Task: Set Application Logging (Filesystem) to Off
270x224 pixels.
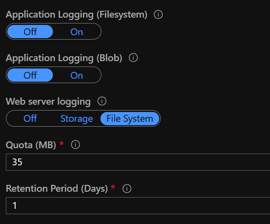Action: click(30, 32)
